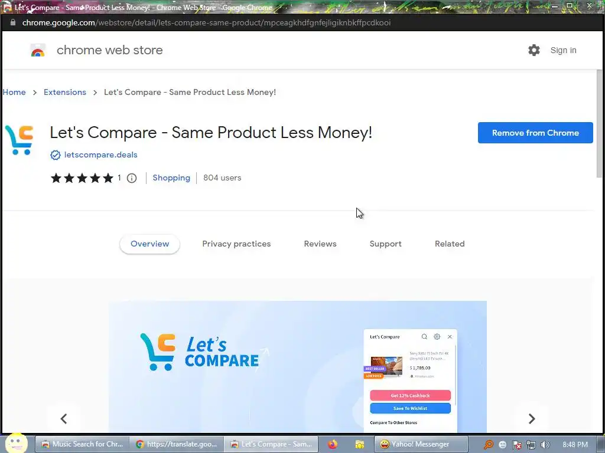
Task: Click the Sign in link
Action: pyautogui.click(x=563, y=50)
